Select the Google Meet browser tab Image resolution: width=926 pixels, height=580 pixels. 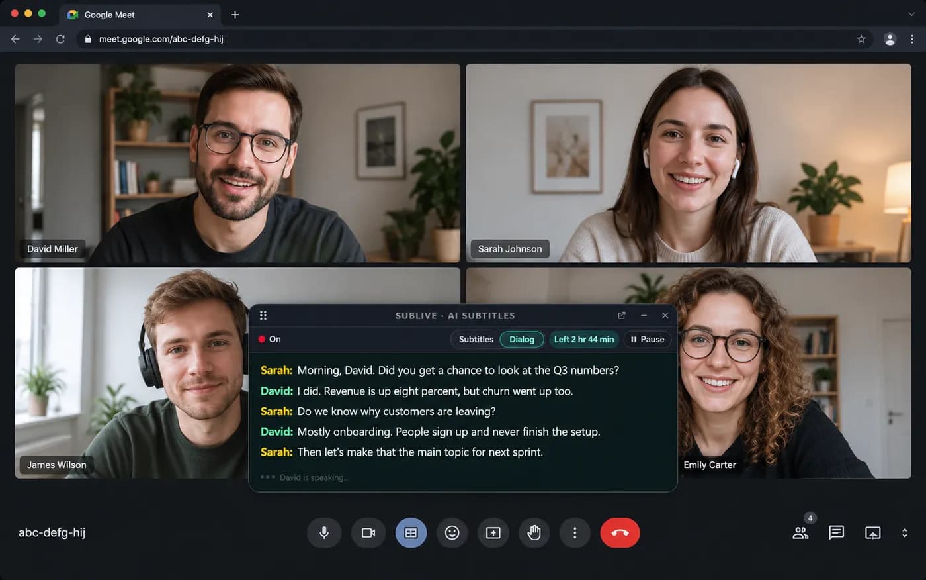coord(141,15)
